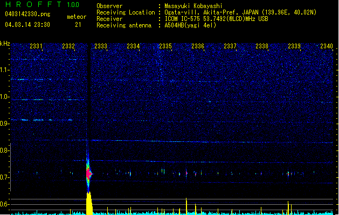Image resolution: width=339 pixels, height=215 pixels.
Task: Click the kHz axis unit label
Action: tap(5, 44)
